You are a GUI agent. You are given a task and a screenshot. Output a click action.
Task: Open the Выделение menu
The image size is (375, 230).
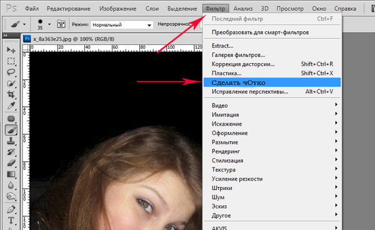coord(182,9)
